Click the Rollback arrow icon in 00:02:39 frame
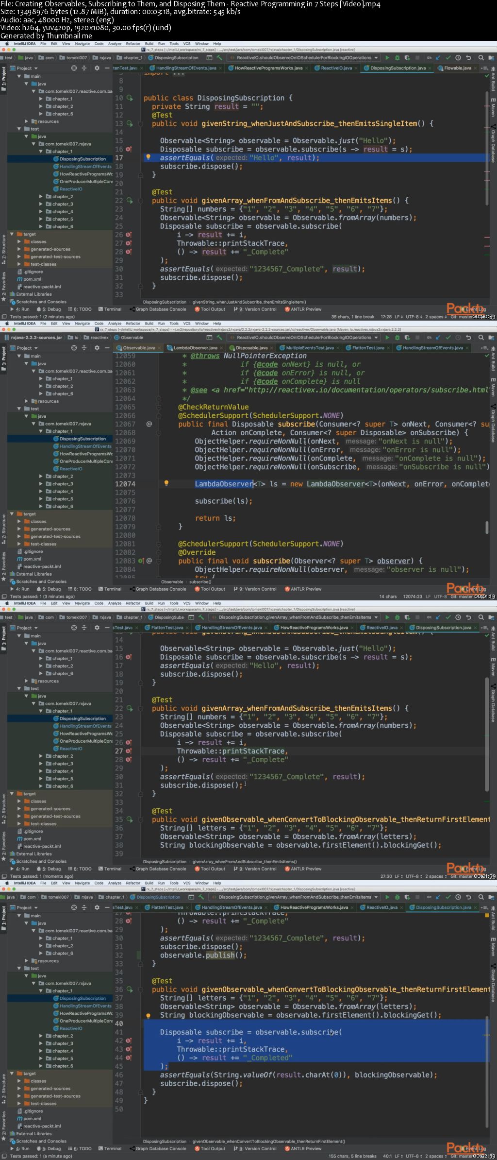This screenshot has width=497, height=1160. click(x=469, y=897)
